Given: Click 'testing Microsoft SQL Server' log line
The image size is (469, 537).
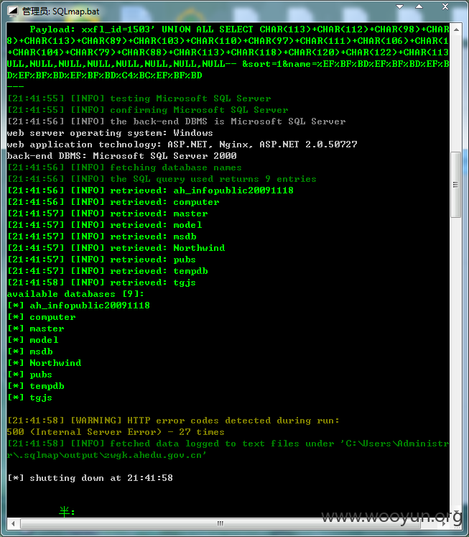Looking at the screenshot, I should coord(139,98).
